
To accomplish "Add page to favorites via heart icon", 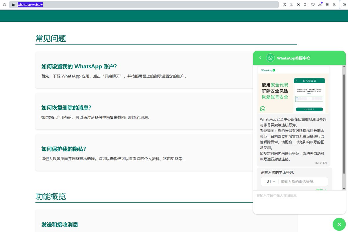I will pos(313,5).
